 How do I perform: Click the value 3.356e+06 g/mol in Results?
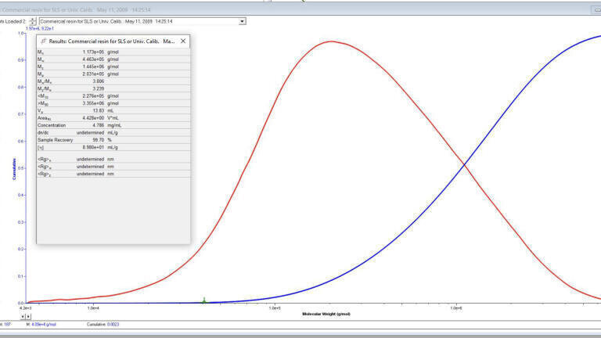100,103
